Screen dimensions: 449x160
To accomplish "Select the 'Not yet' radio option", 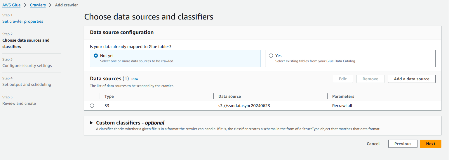I will point(96,56).
